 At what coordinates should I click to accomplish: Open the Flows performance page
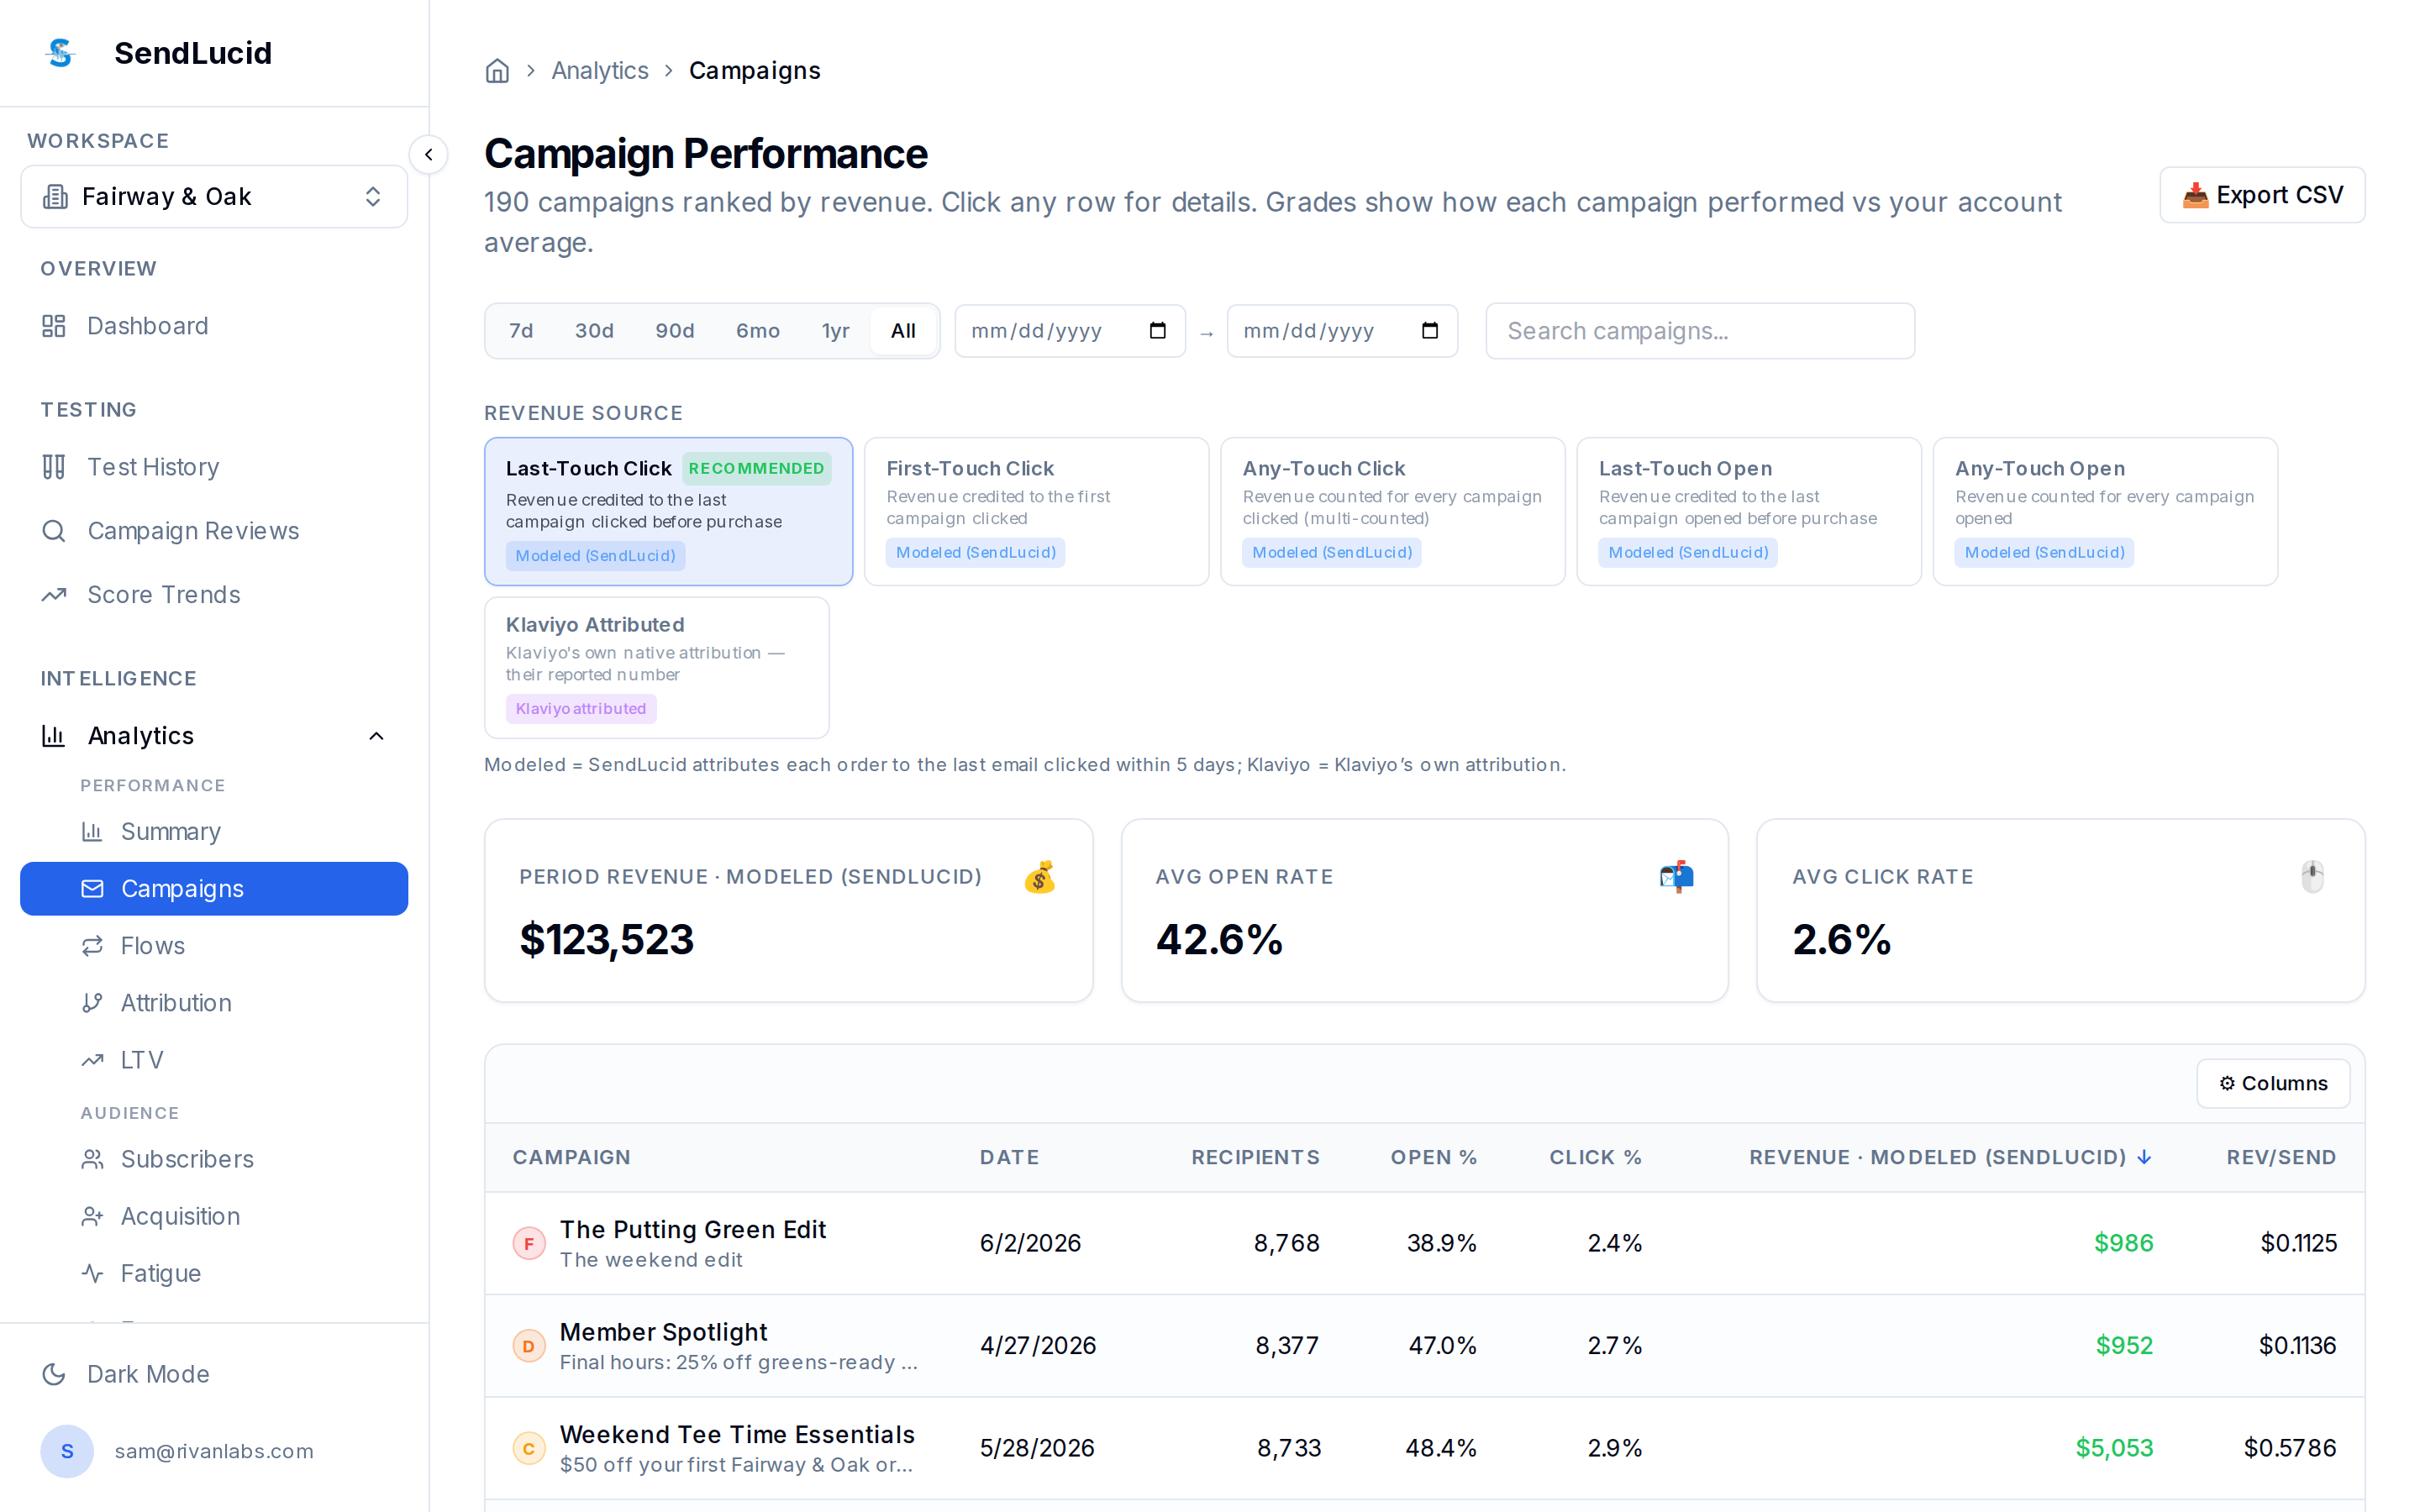(x=214, y=946)
